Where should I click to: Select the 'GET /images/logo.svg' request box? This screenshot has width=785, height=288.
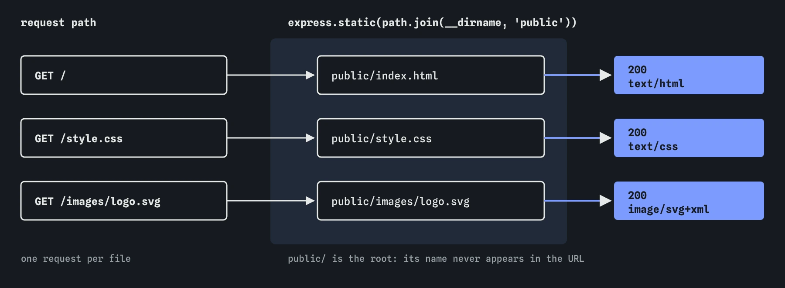coord(124,201)
